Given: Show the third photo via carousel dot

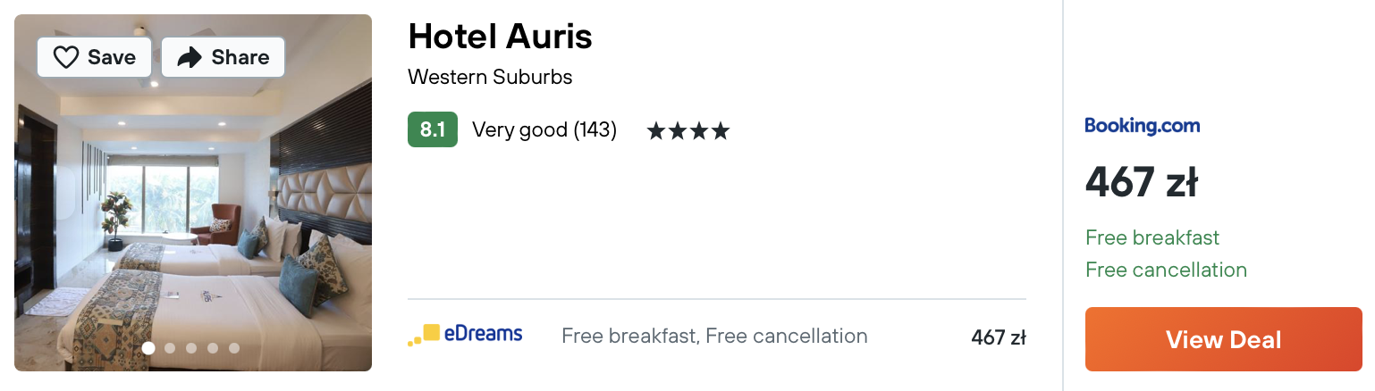Looking at the screenshot, I should (x=191, y=348).
